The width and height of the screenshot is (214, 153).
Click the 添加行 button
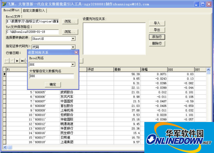pyautogui.click(x=157, y=37)
